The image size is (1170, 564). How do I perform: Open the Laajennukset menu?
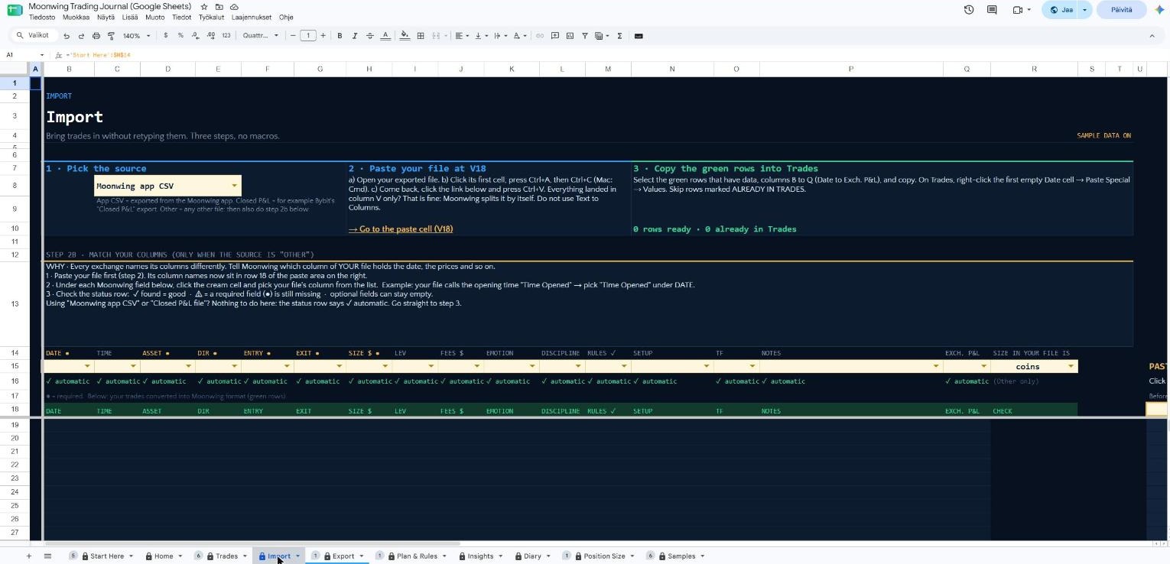pos(251,17)
